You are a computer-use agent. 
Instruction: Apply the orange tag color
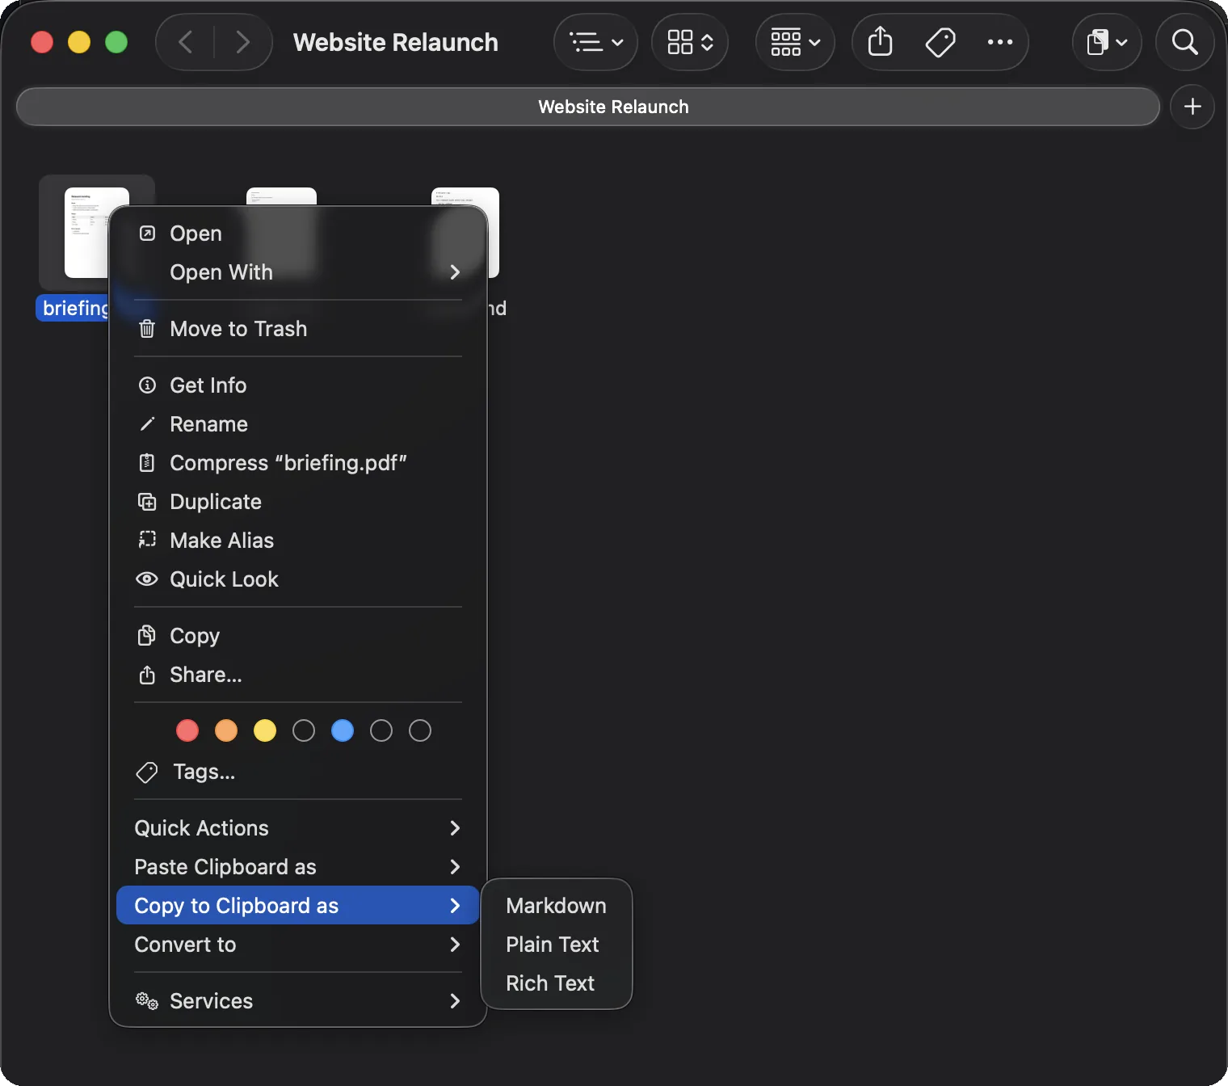pyautogui.click(x=226, y=731)
